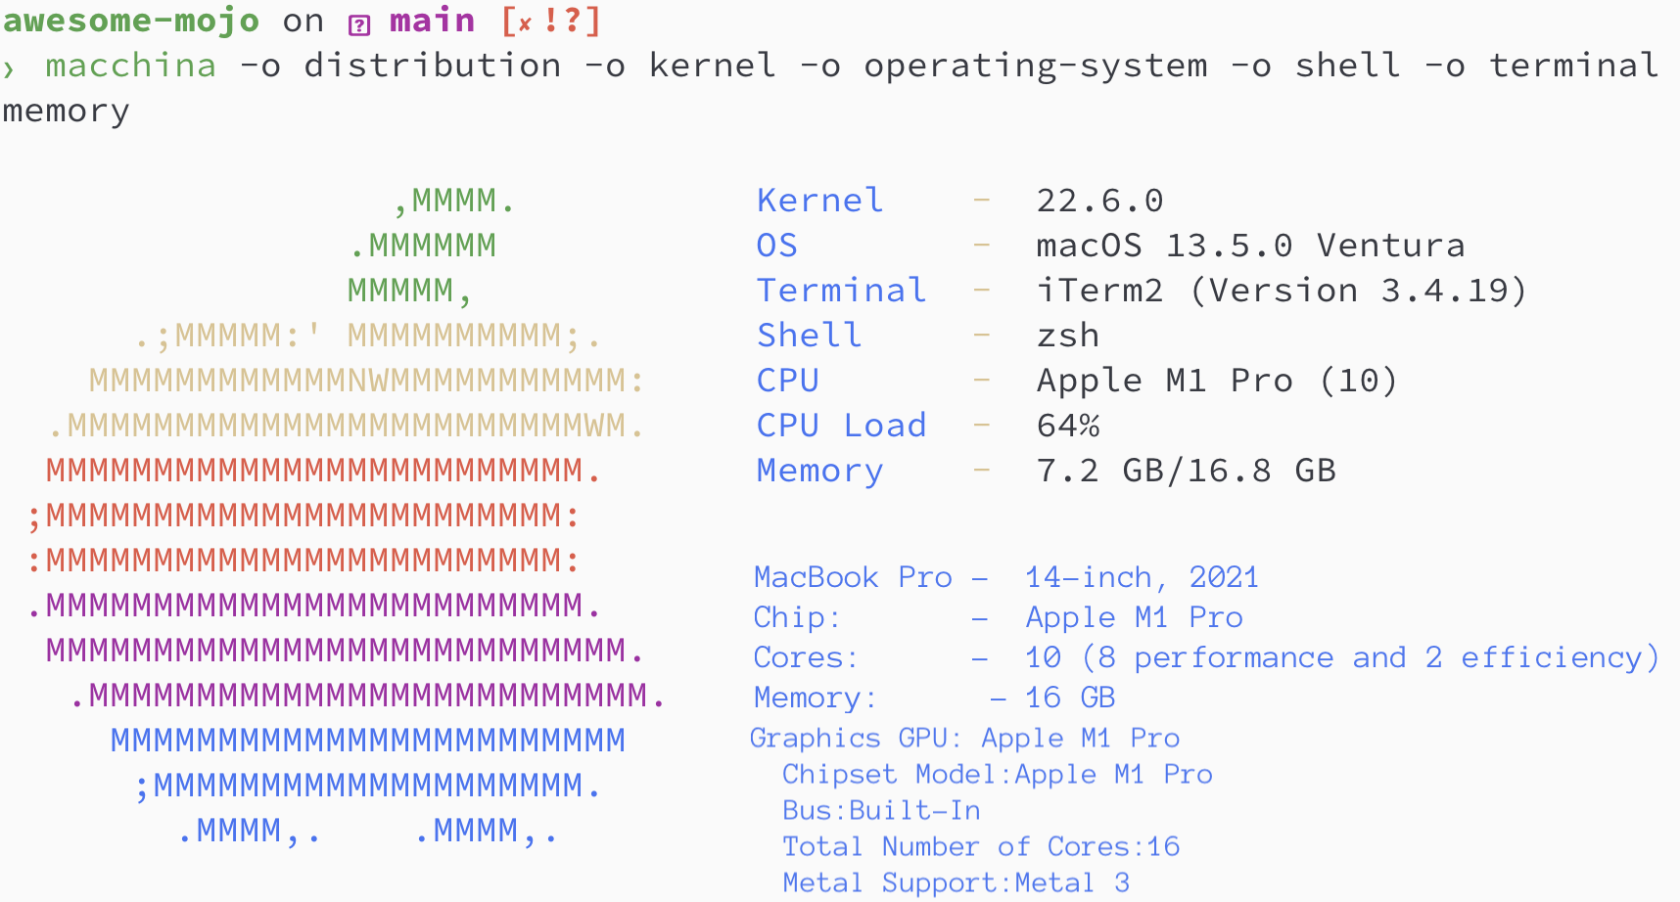Click the Total Number of Cores:16 line
Viewport: 1680px width, 902px height.
tap(981, 847)
